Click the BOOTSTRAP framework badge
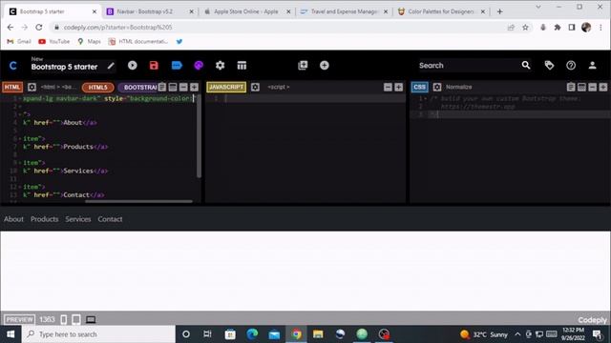 [x=137, y=88]
